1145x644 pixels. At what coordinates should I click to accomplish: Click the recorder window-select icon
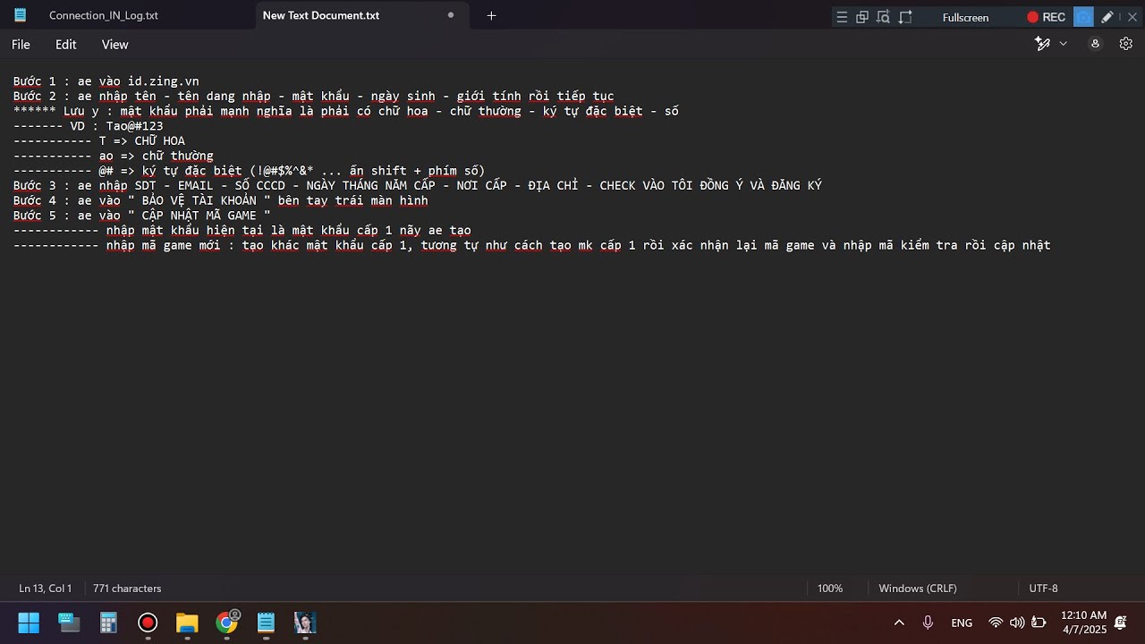point(862,17)
